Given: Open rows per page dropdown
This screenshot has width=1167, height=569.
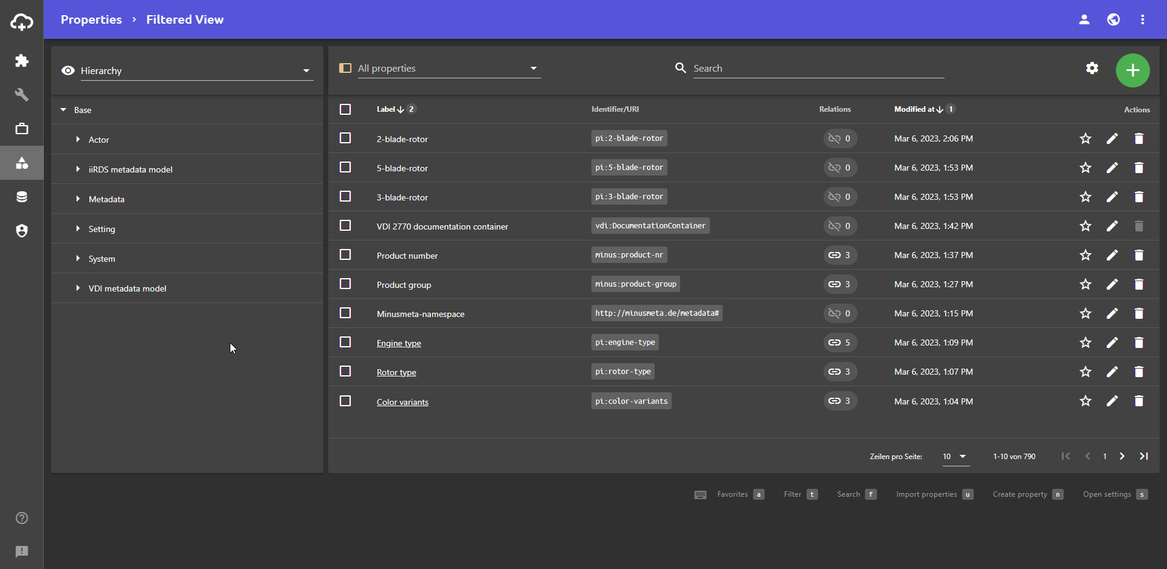Looking at the screenshot, I should coord(955,457).
